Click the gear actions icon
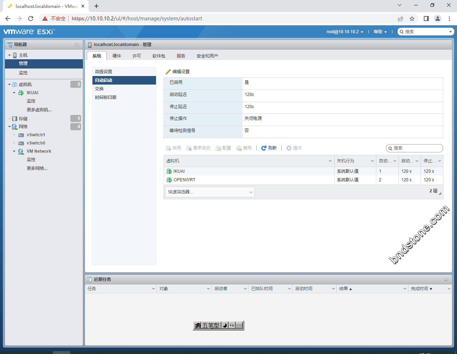457x354 pixels. pyautogui.click(x=289, y=148)
